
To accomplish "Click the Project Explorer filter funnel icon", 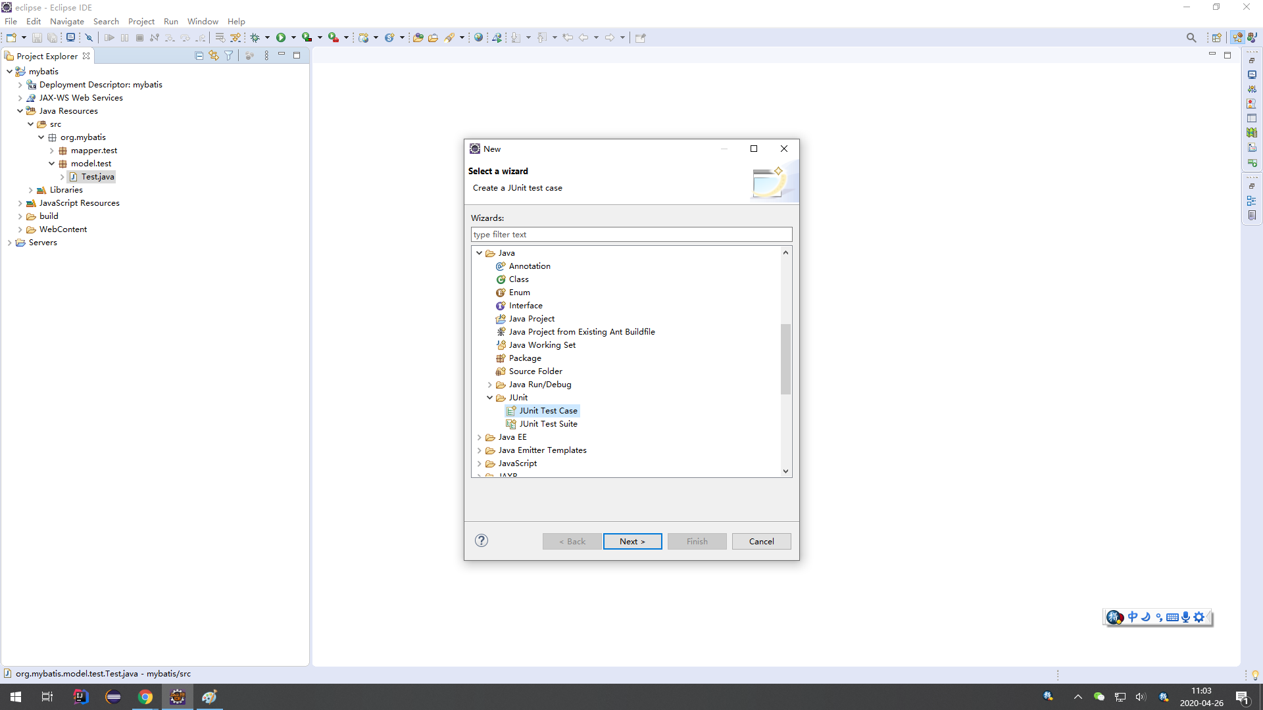I will coord(229,56).
